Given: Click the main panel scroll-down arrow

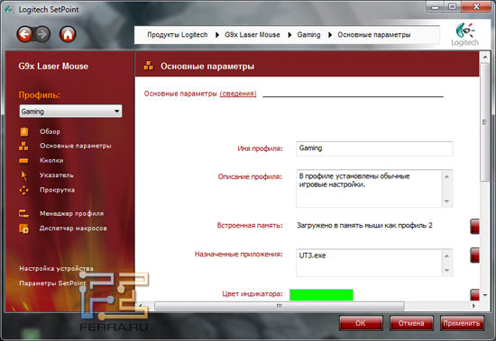Looking at the screenshot, I should 485,295.
